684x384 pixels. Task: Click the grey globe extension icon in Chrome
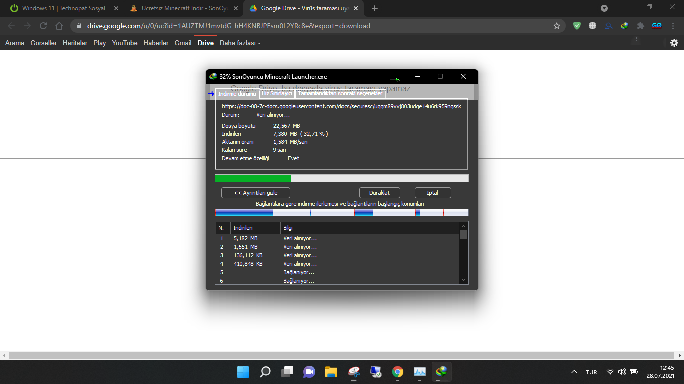(593, 26)
